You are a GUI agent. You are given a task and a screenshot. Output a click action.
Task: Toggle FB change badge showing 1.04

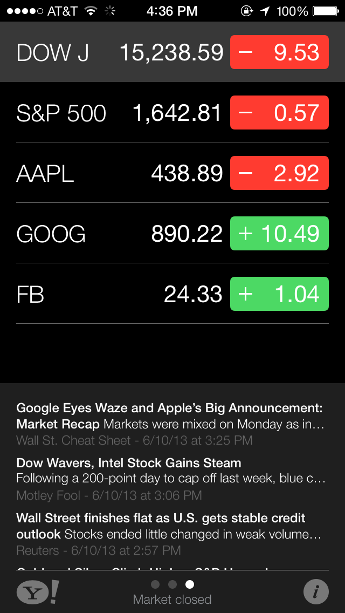tap(279, 294)
